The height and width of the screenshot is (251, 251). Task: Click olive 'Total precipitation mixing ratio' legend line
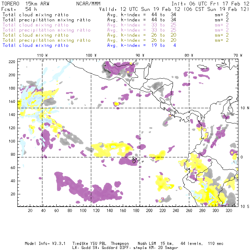[x=46, y=40]
